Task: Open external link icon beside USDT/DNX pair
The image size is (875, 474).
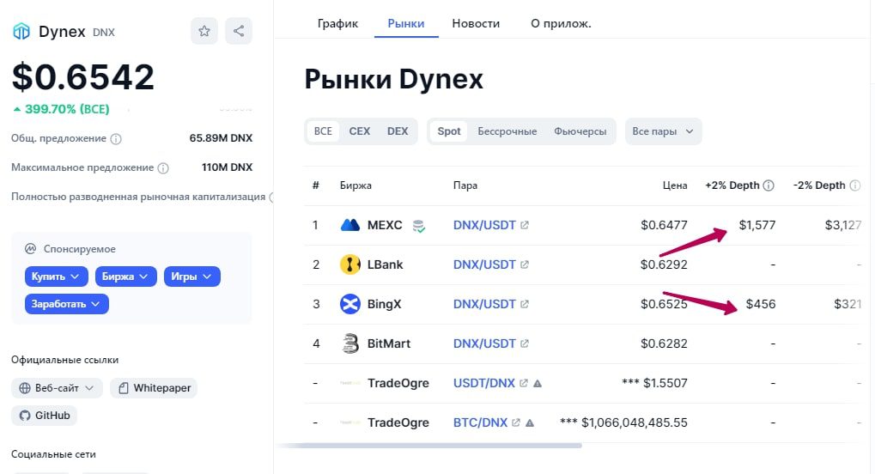Action: (x=524, y=383)
